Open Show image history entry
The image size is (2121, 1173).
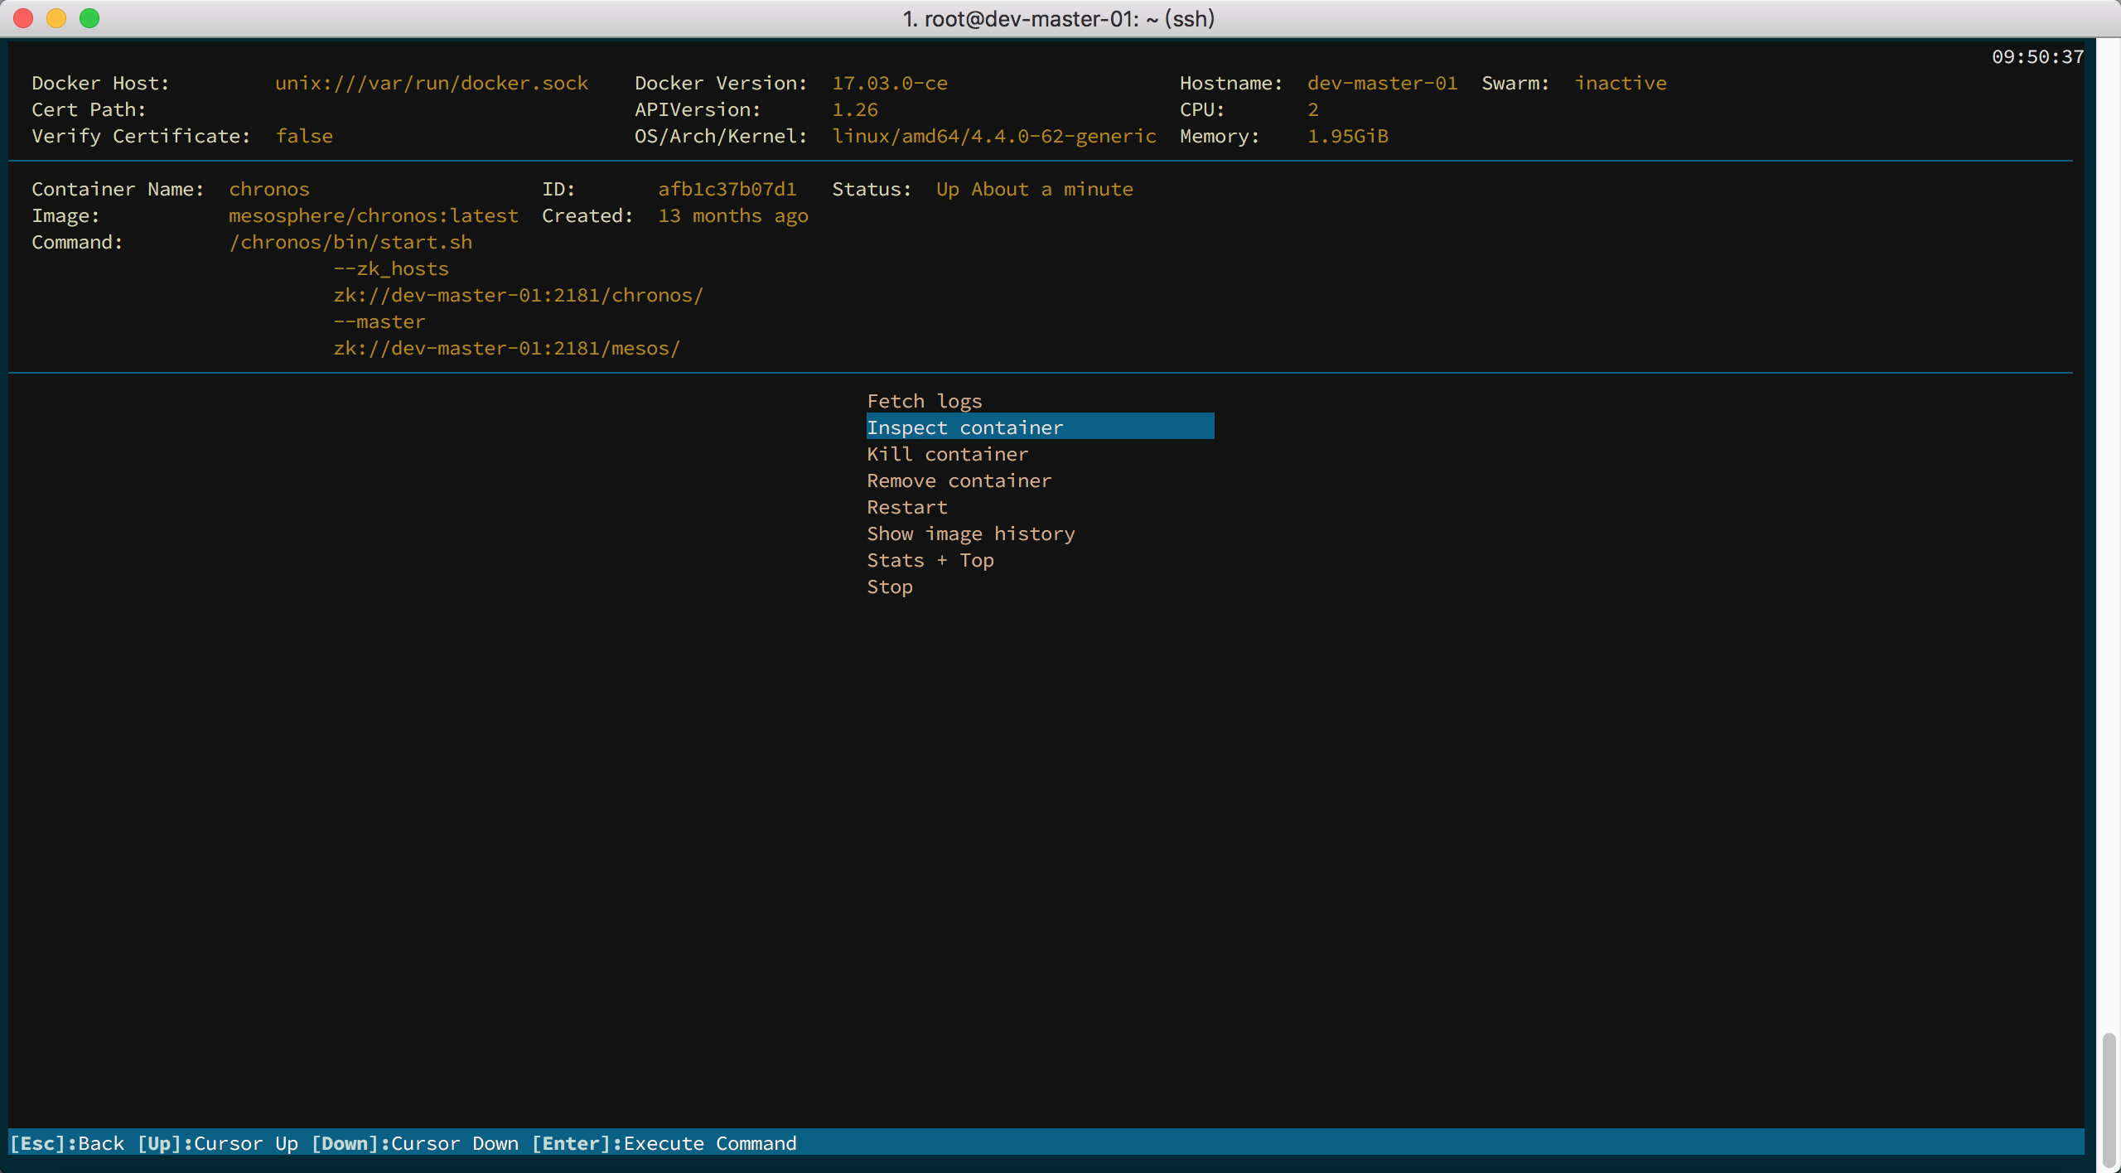970,533
